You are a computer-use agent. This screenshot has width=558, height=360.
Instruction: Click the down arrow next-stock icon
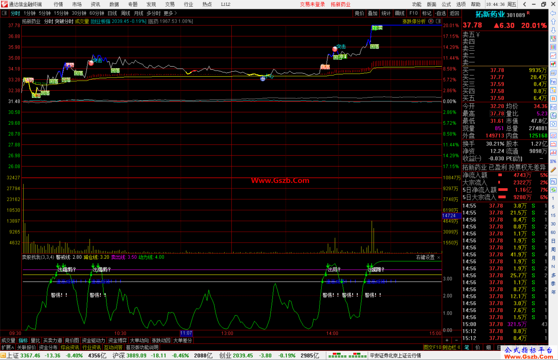click(x=553, y=30)
